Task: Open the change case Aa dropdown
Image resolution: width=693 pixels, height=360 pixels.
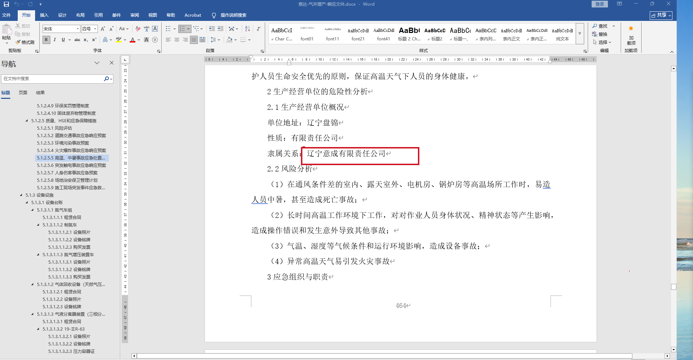Action: pyautogui.click(x=124, y=29)
